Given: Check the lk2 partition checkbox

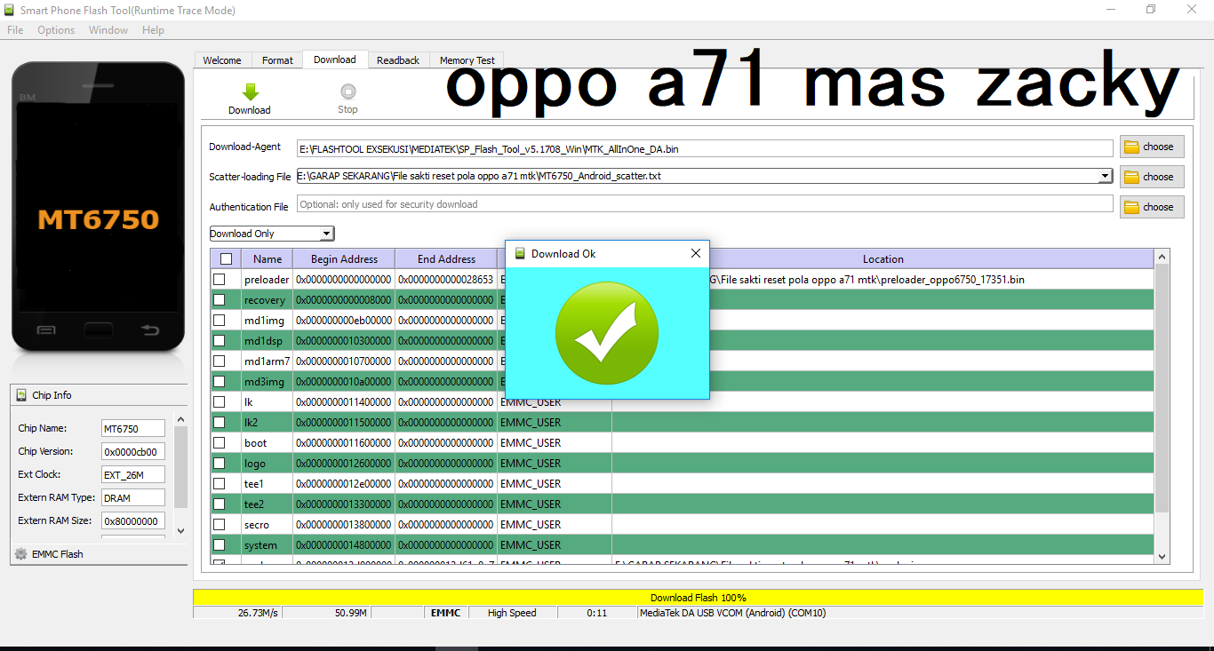Looking at the screenshot, I should tap(219, 423).
